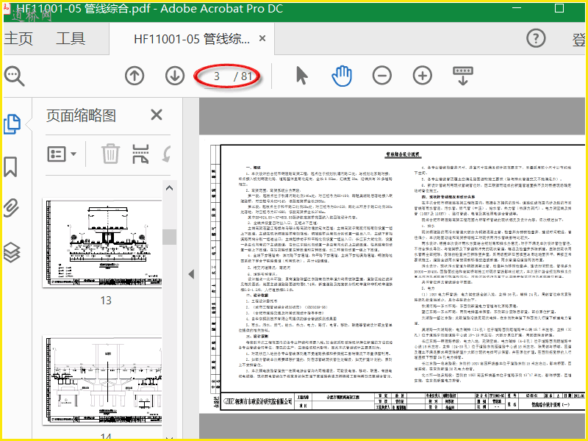Click the total page count 81
Screen dimensions: 588x441
pyautogui.click(x=246, y=76)
